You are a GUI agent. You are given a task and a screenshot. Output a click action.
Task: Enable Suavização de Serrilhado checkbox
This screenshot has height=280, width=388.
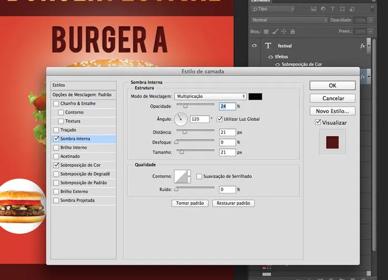click(x=199, y=176)
